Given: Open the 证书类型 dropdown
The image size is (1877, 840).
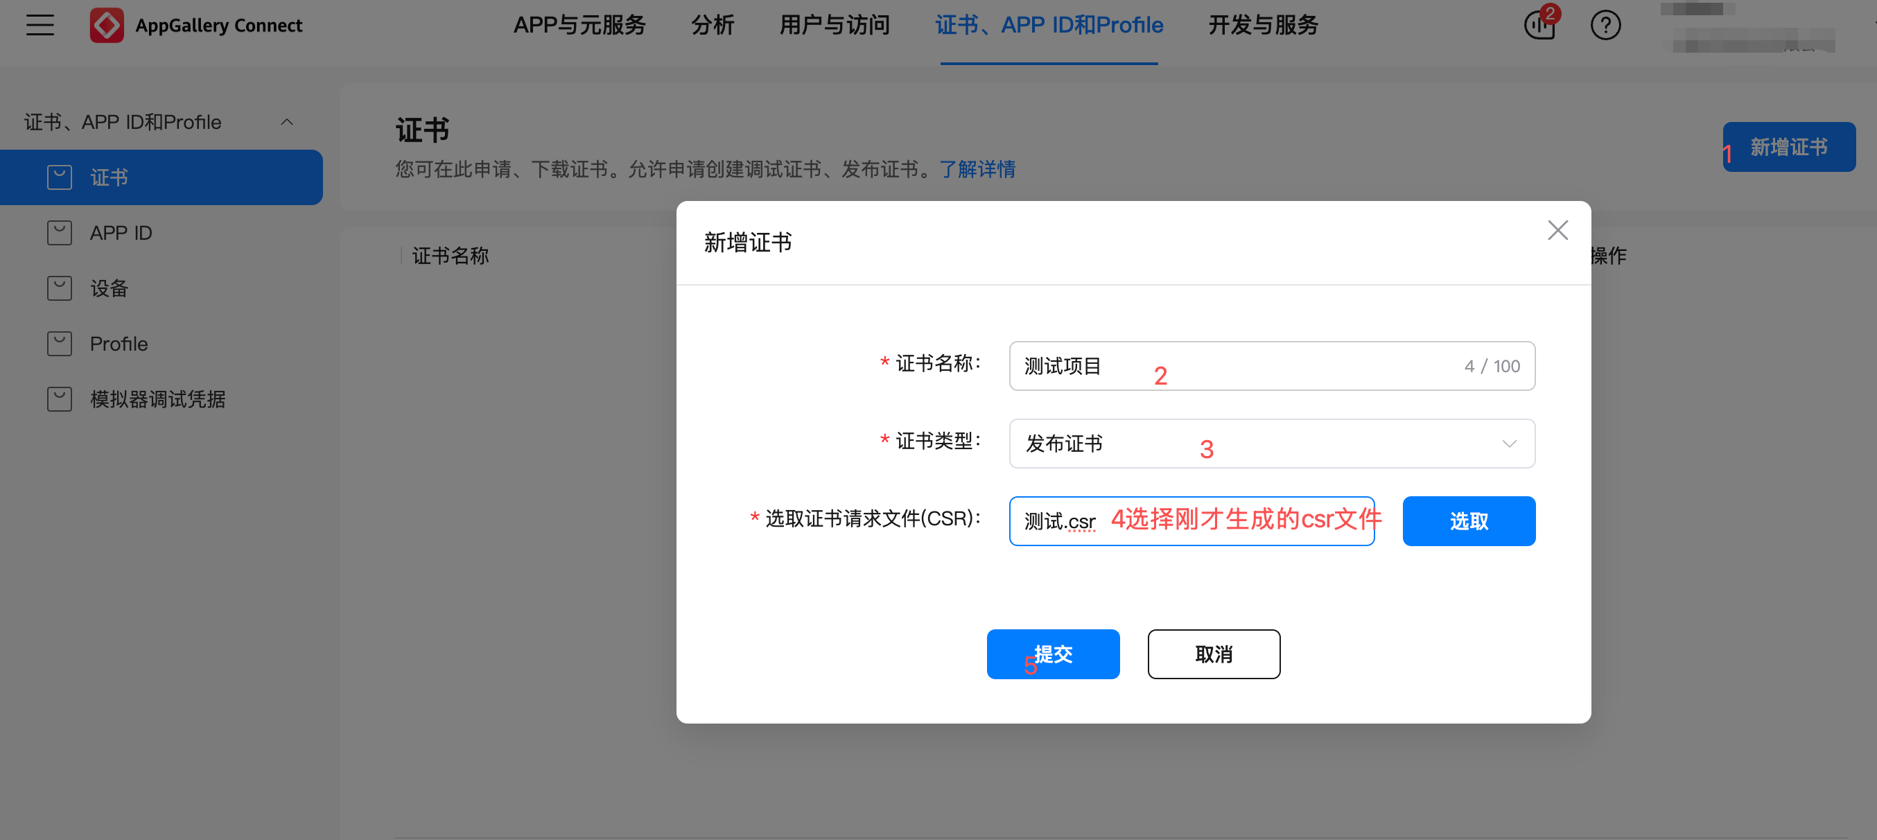Looking at the screenshot, I should point(1271,444).
